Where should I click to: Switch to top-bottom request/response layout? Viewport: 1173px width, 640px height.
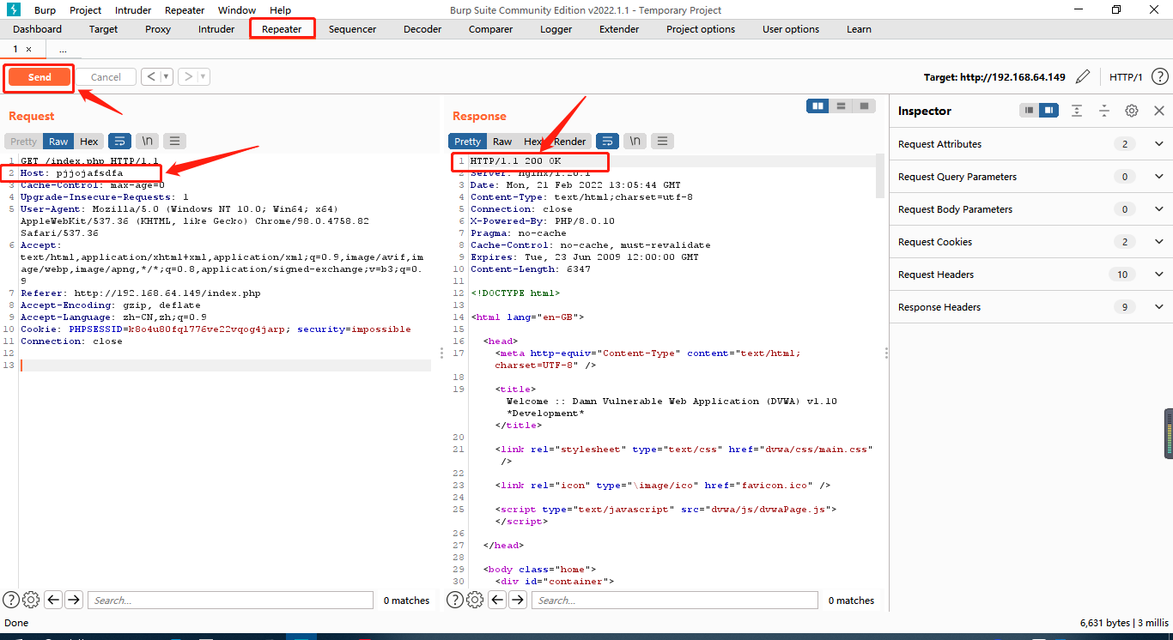pos(842,106)
